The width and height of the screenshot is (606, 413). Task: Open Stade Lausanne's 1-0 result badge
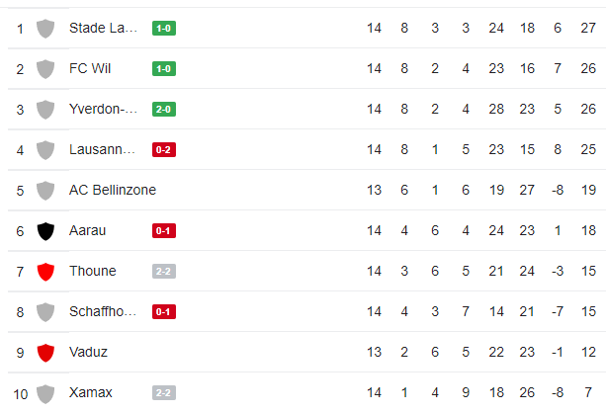click(164, 29)
